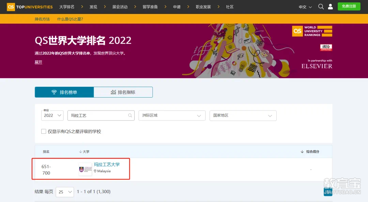
Task: Sort by 综合得分 using the down arrow
Action: pos(302,152)
